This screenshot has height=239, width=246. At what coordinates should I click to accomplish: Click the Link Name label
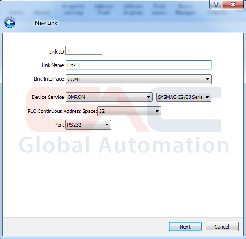(54, 65)
